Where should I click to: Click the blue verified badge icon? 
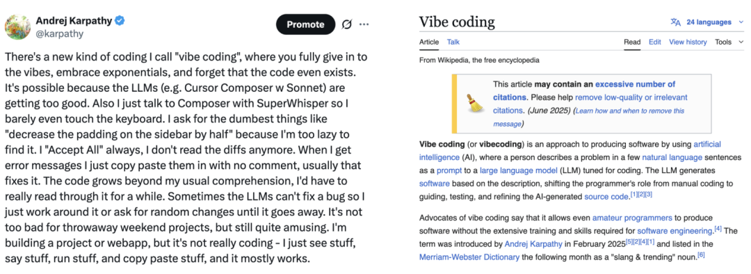[122, 21]
